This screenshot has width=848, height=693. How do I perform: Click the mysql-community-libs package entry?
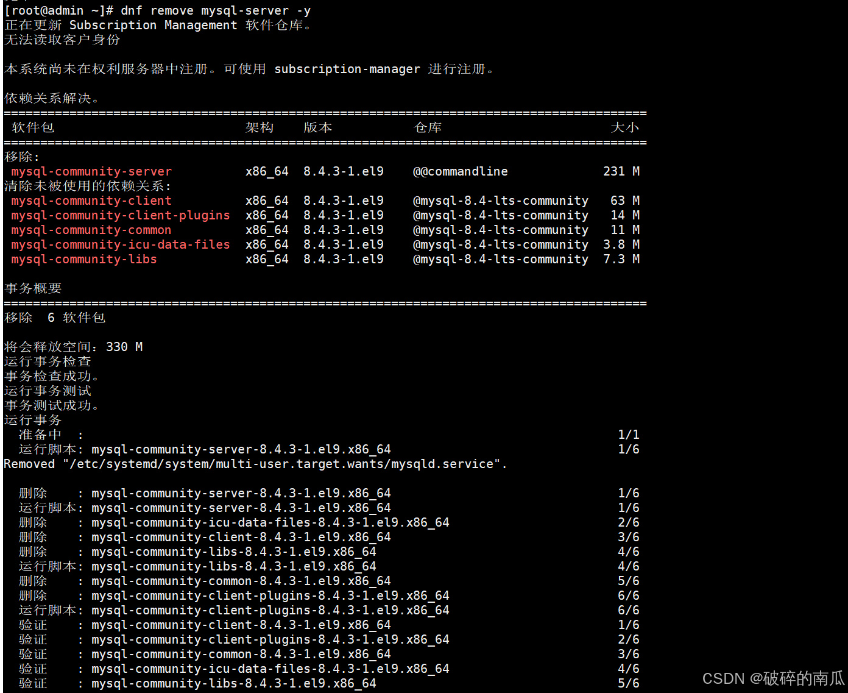click(83, 259)
